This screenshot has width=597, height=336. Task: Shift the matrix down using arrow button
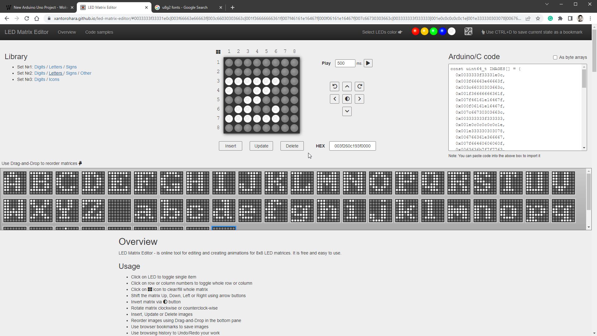point(347,111)
